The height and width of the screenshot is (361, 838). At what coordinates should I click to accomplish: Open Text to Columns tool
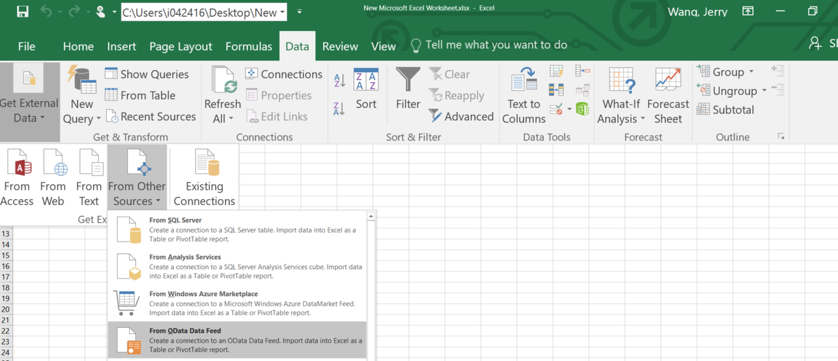[x=524, y=95]
